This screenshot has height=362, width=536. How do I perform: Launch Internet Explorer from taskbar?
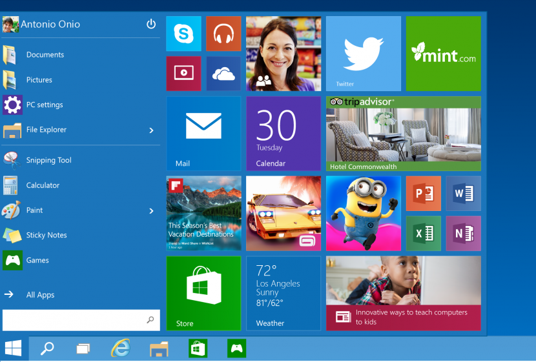[x=120, y=348]
